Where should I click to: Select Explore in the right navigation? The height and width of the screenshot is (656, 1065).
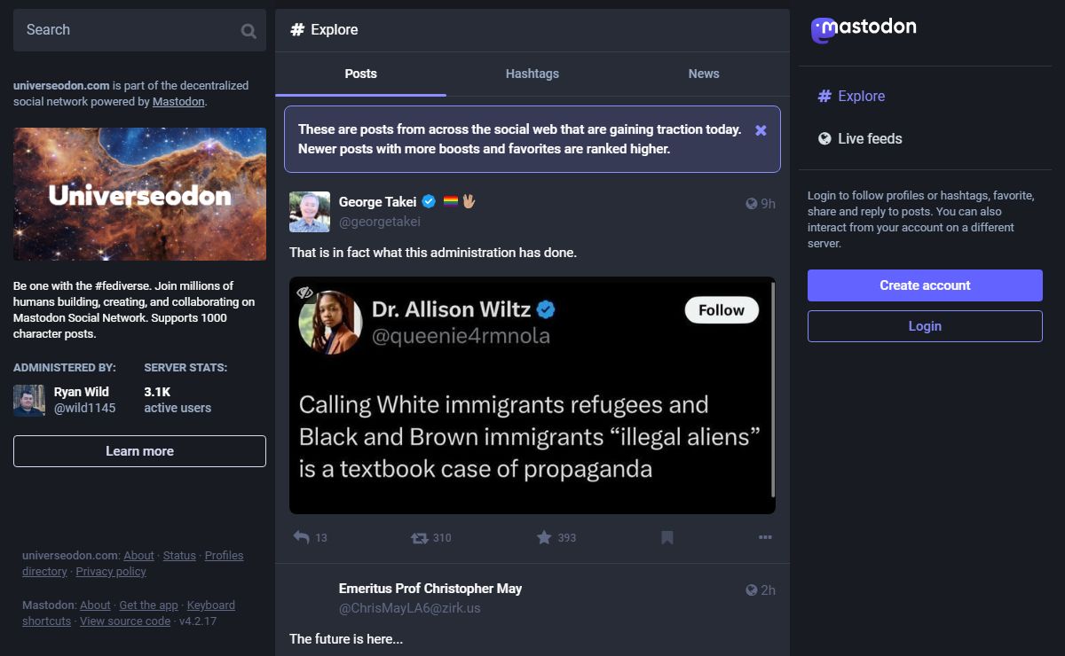pyautogui.click(x=851, y=96)
